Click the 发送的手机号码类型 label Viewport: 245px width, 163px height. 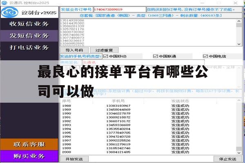tap(81, 56)
